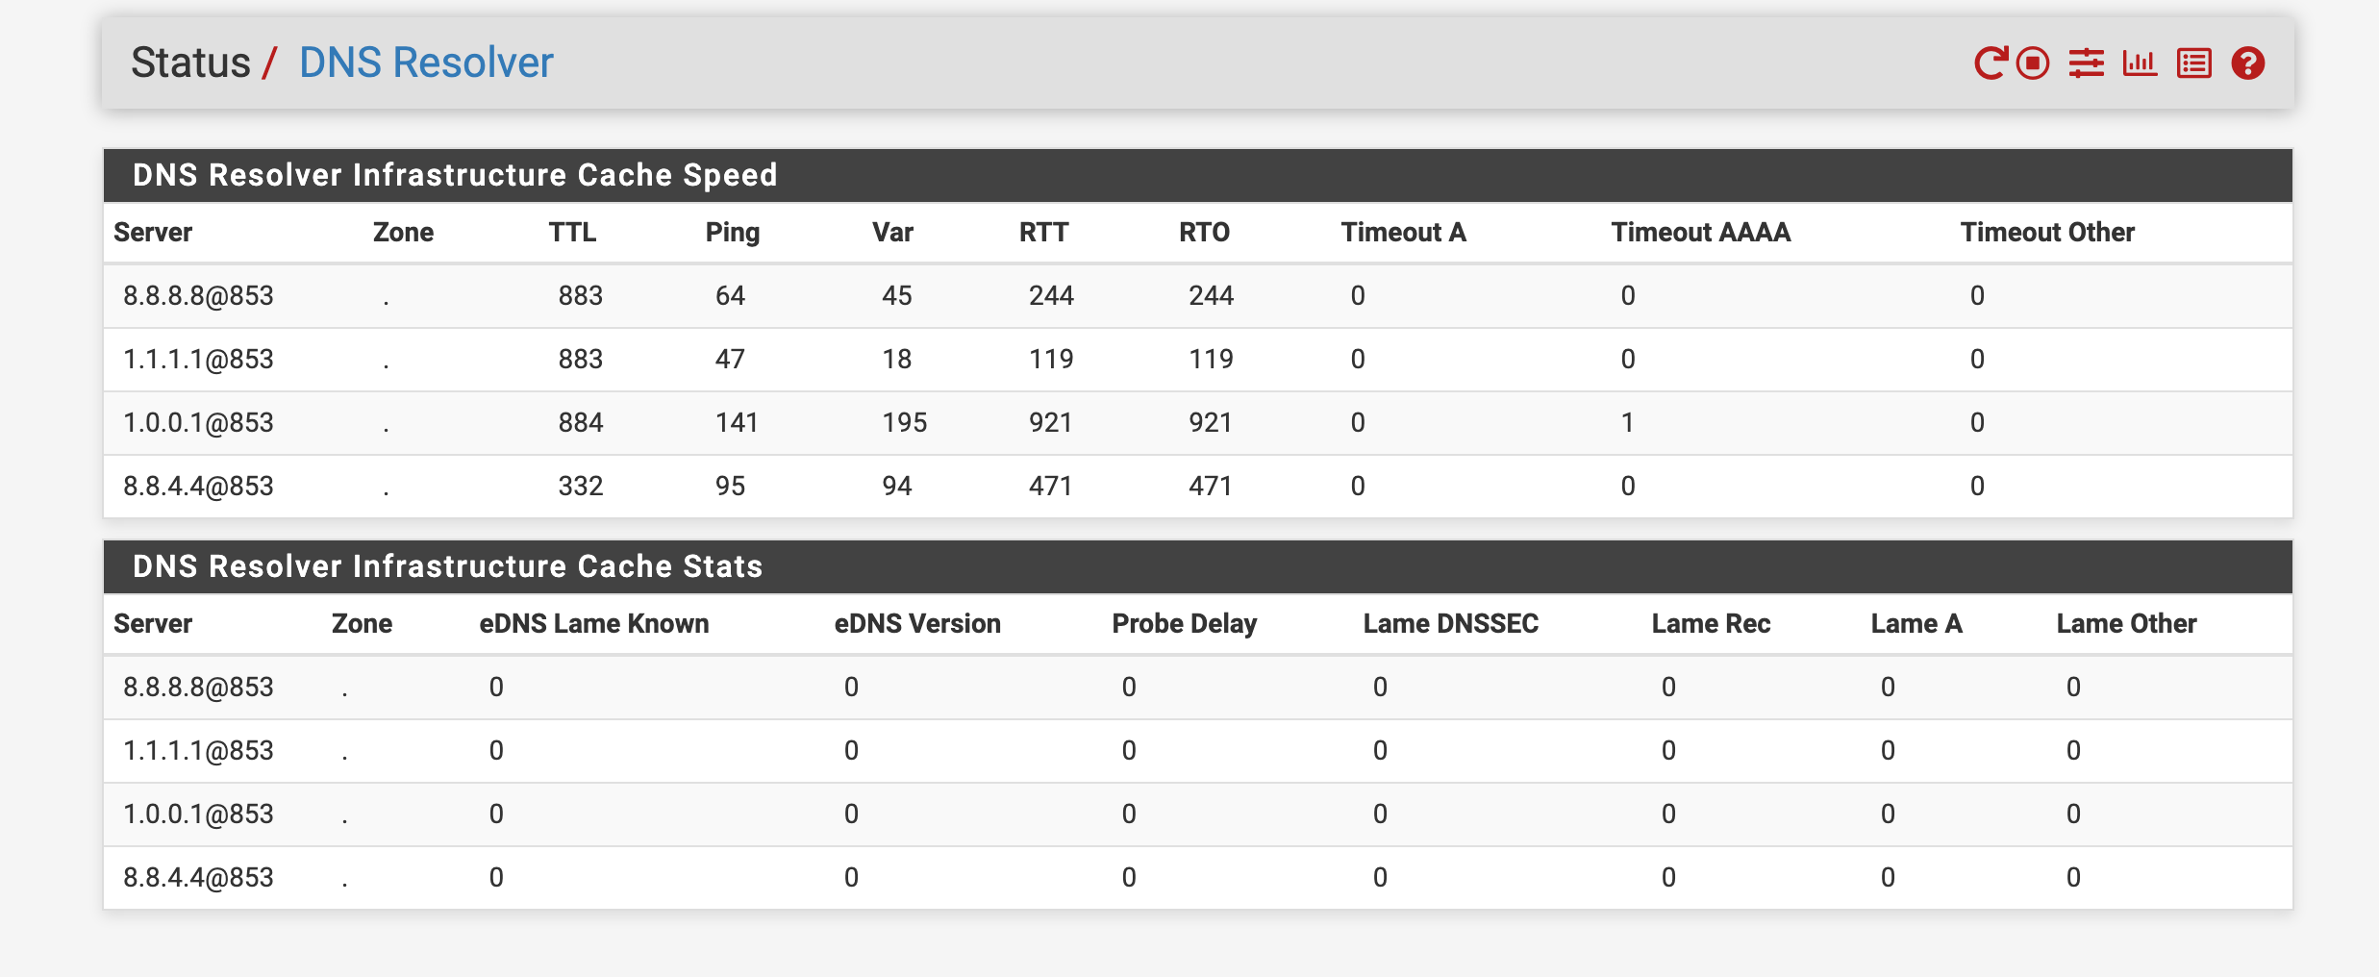Click the Timeout AAAA value 1
Image resolution: width=2379 pixels, height=977 pixels.
[1627, 422]
